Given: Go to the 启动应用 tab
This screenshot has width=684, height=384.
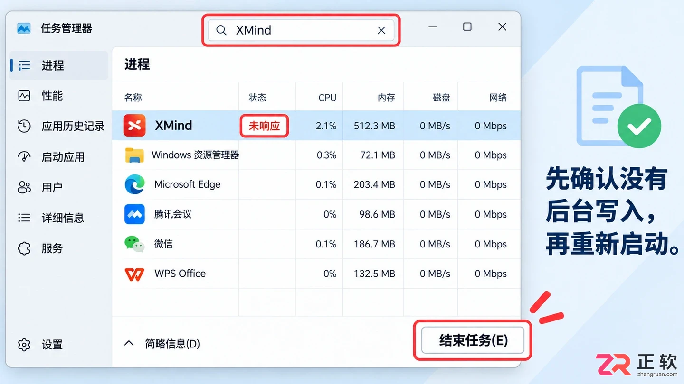Looking at the screenshot, I should click(60, 156).
